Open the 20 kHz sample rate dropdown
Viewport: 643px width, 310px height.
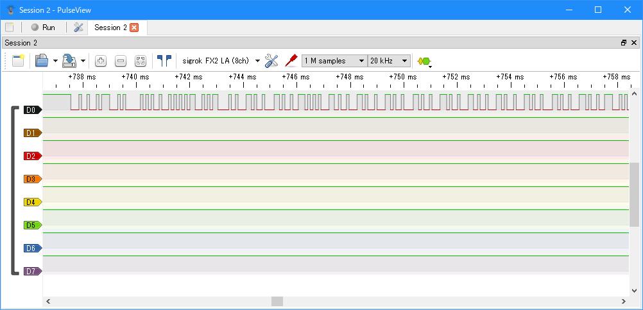pos(389,61)
